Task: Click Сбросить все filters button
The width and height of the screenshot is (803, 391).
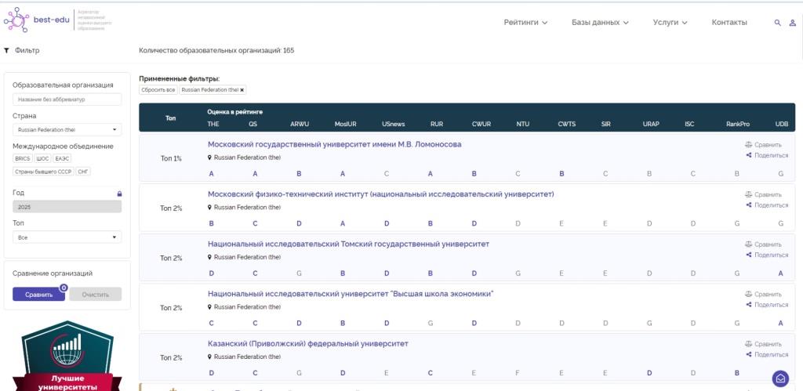Action: click(x=158, y=89)
